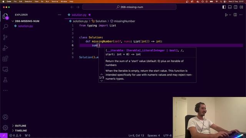Split the editor right
The width and height of the screenshot is (246, 138).
coord(235,15)
